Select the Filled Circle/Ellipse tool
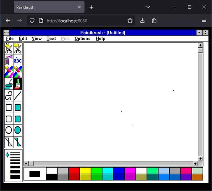This screenshot has height=191, width=212. click(x=18, y=130)
